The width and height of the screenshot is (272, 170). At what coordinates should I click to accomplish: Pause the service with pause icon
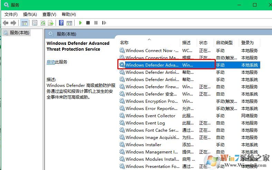[x=96, y=23]
